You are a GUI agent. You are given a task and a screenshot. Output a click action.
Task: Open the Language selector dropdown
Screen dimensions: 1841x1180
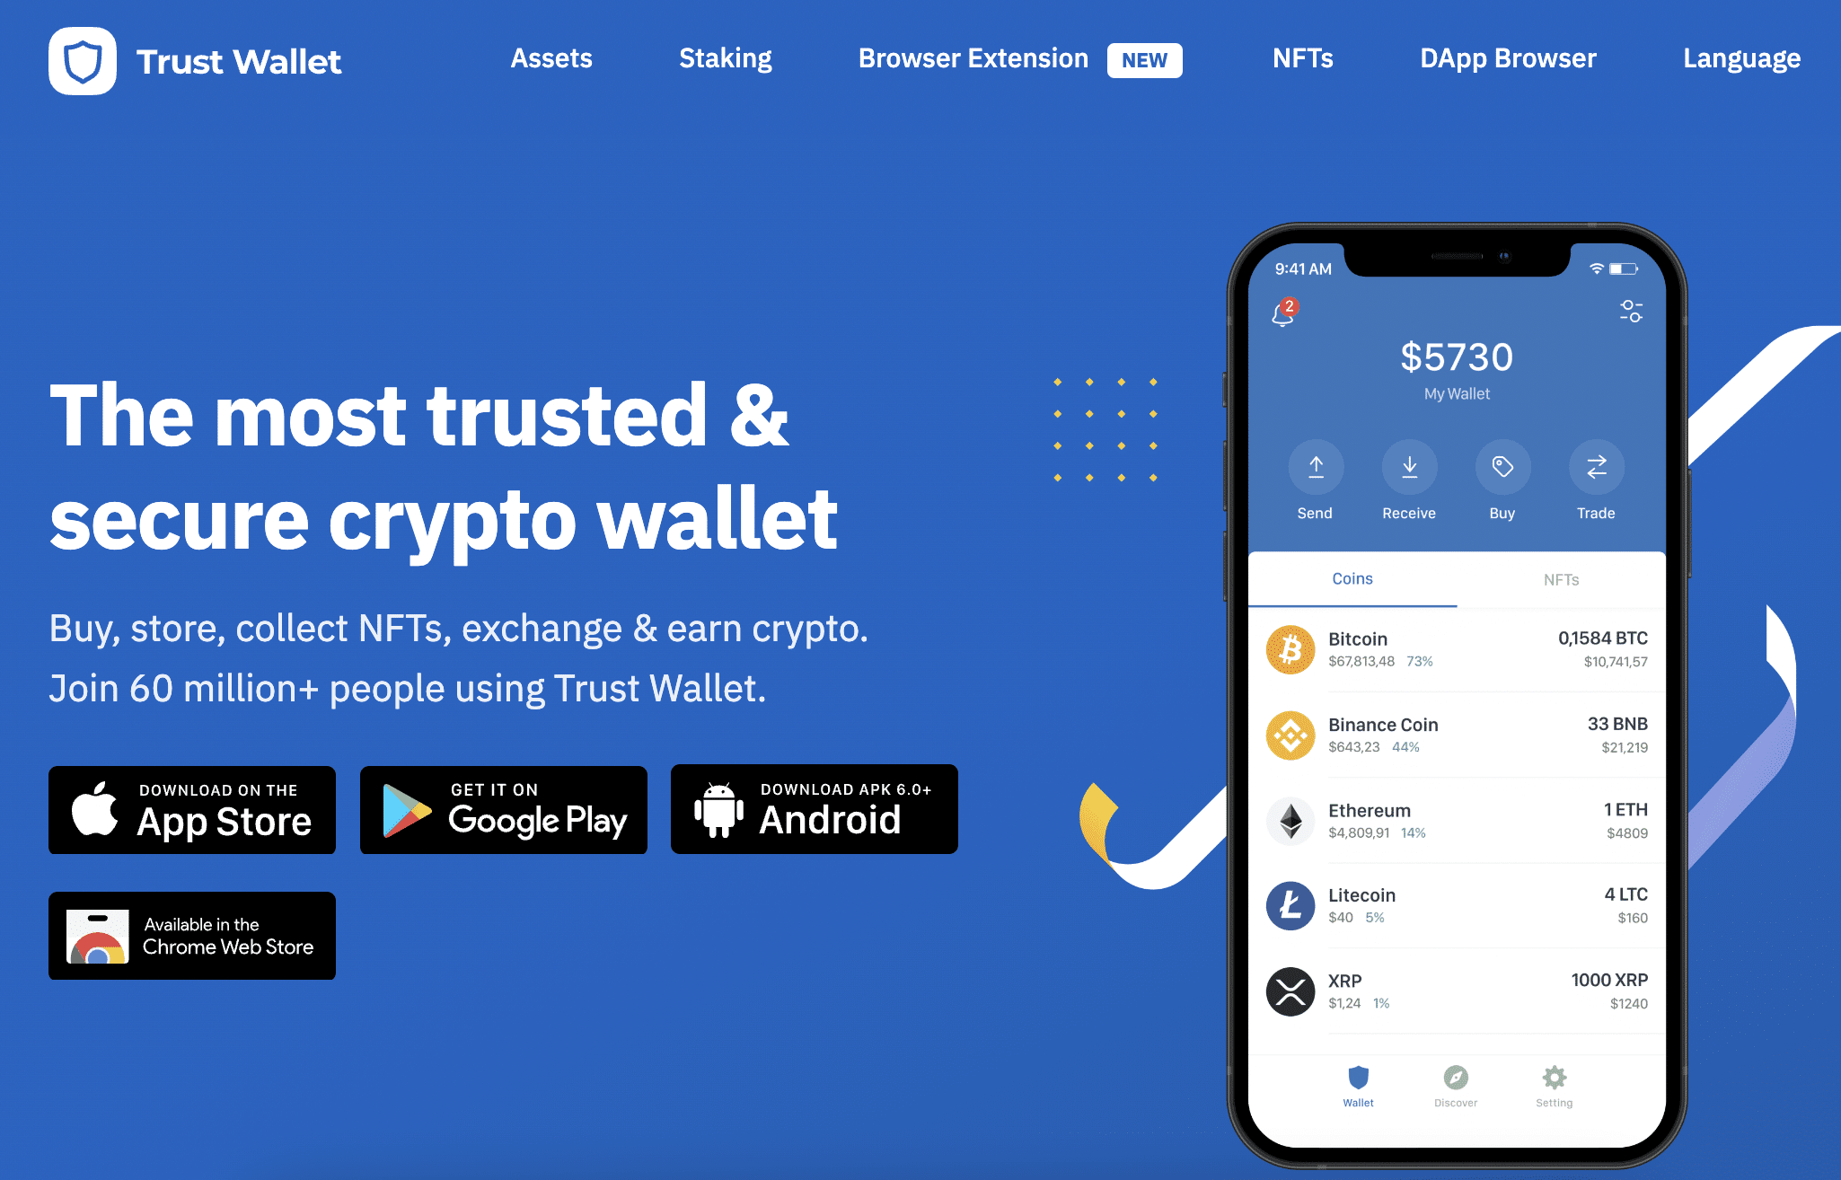click(1741, 57)
